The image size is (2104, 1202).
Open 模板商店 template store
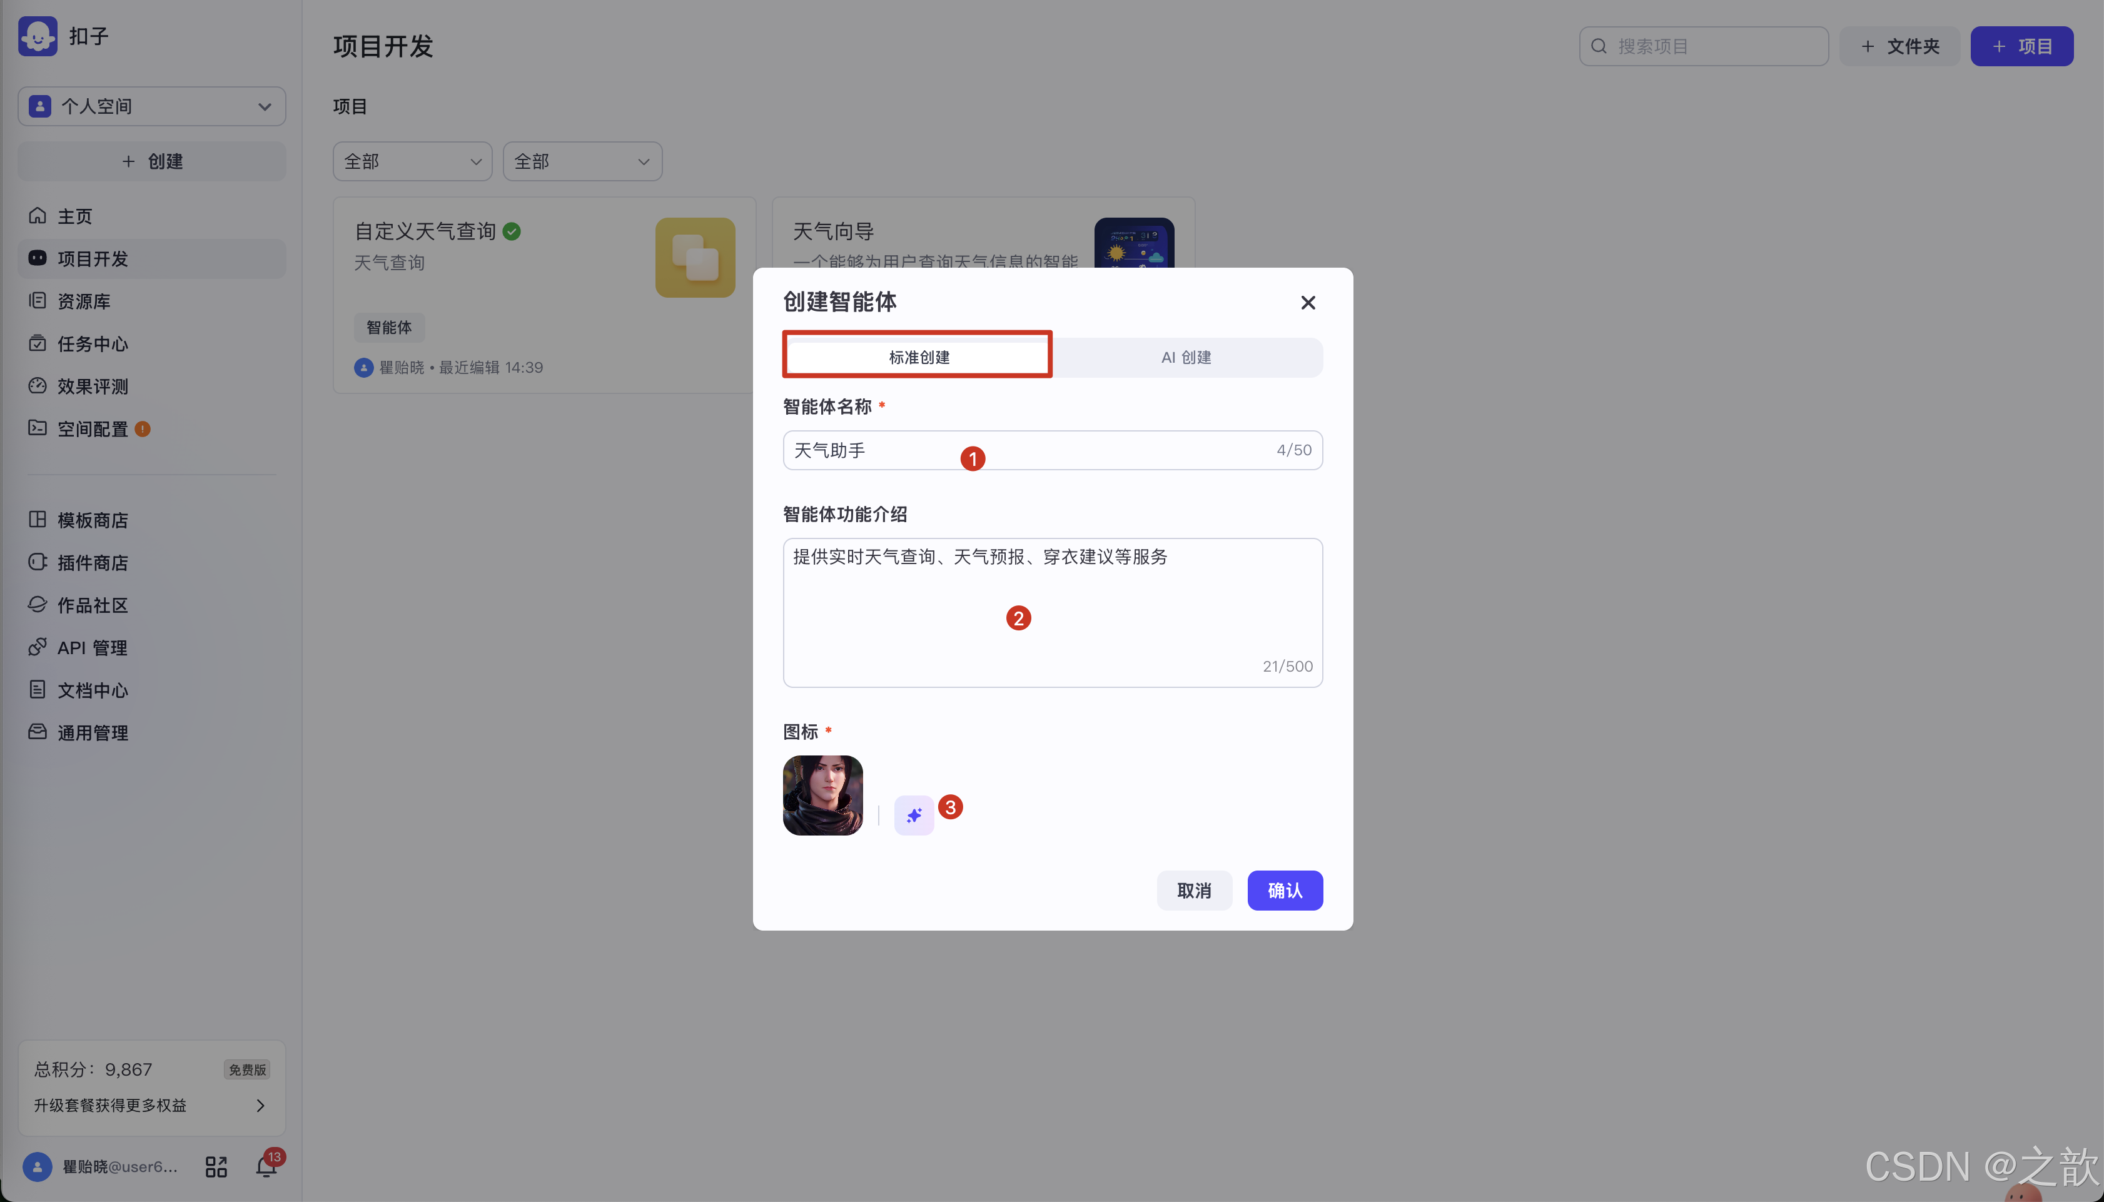(x=91, y=520)
